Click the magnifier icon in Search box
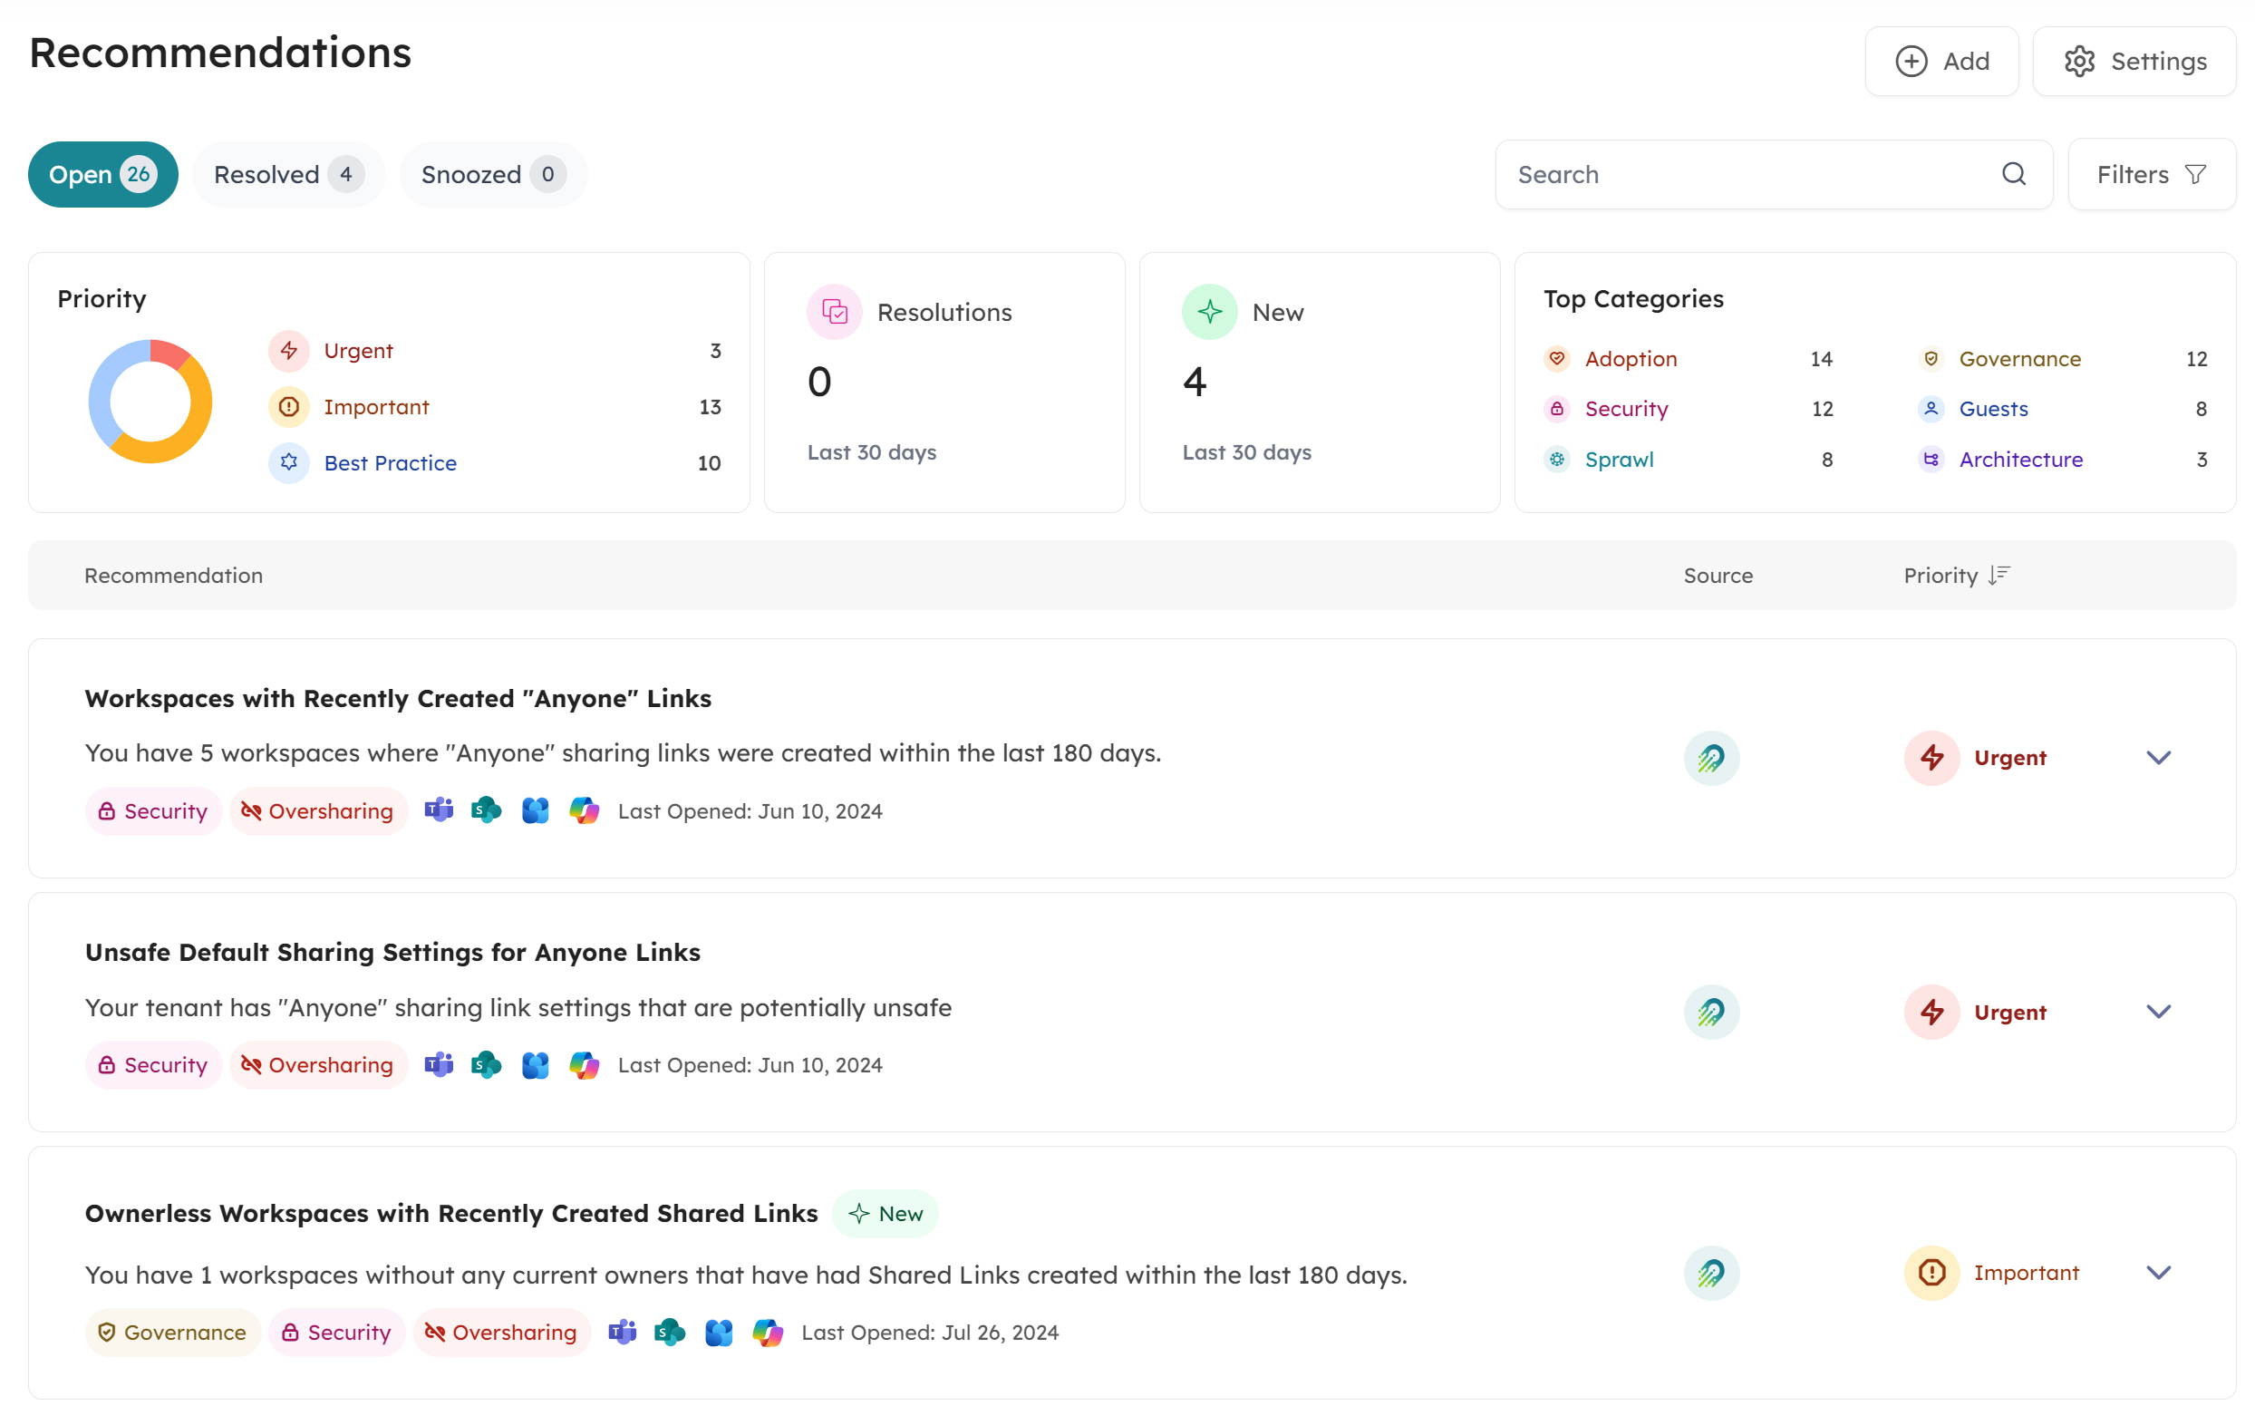2255x1406 pixels. [x=2013, y=174]
